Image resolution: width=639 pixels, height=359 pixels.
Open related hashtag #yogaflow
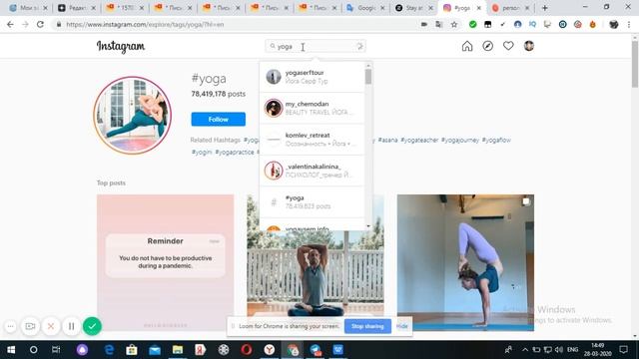click(496, 140)
